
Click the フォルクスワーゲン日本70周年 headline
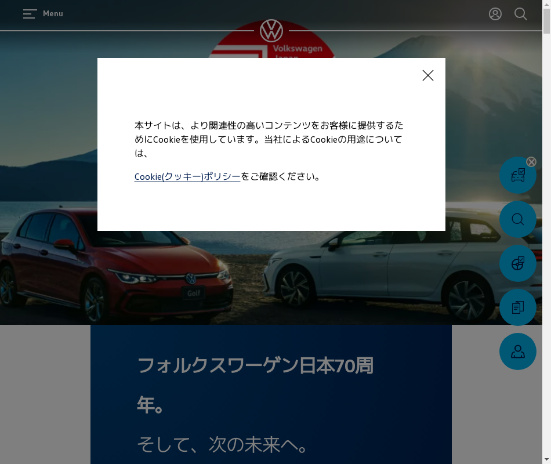[x=255, y=385]
